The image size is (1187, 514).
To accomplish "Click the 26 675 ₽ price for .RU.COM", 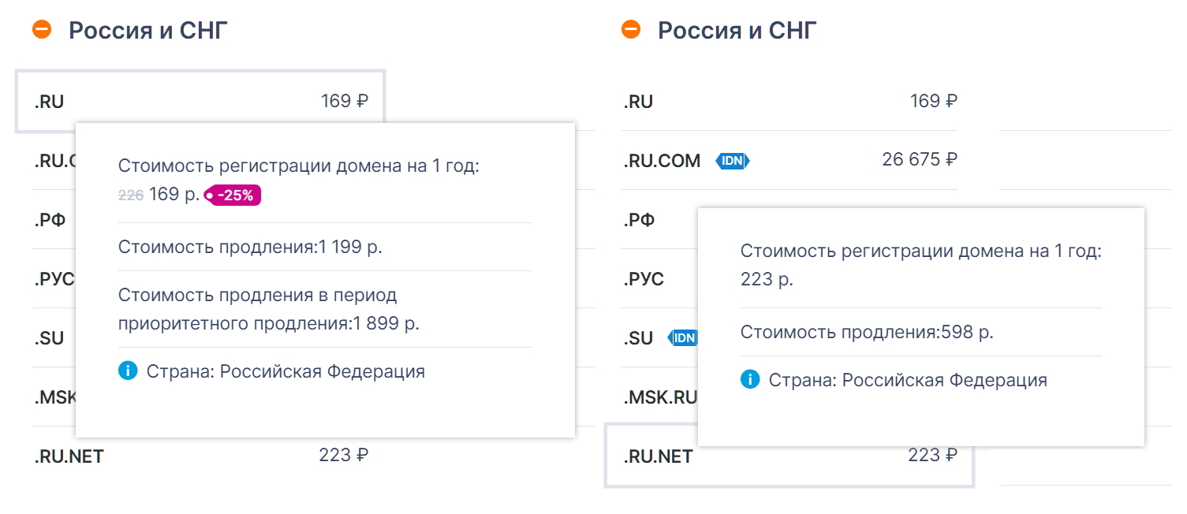I will (x=920, y=160).
